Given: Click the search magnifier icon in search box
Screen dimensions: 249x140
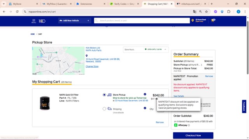Looking at the screenshot, I should tap(96, 21).
